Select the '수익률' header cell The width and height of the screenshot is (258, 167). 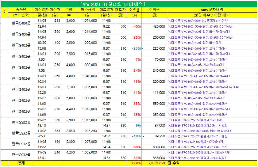(134, 10)
